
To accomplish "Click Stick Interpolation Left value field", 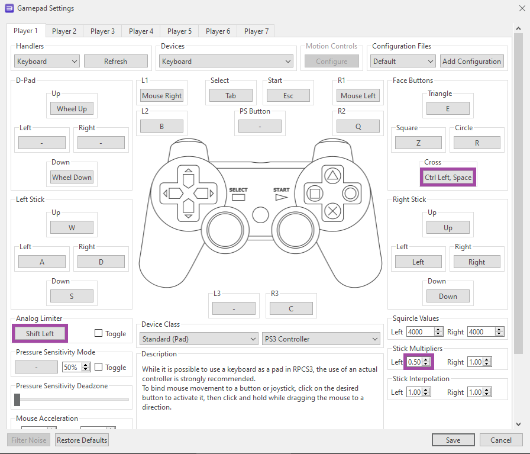I will pyautogui.click(x=418, y=392).
